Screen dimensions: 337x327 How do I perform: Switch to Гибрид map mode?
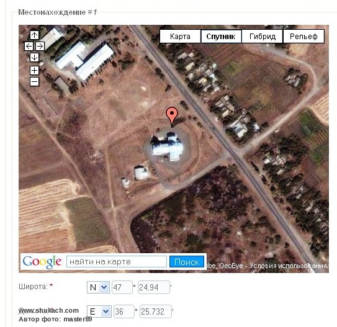[262, 37]
